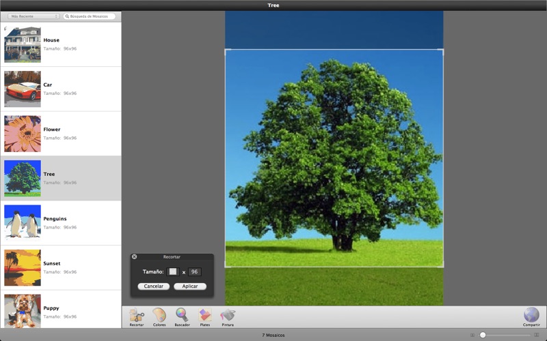Click the Búsqueda de Mosaicos search field

coord(92,16)
